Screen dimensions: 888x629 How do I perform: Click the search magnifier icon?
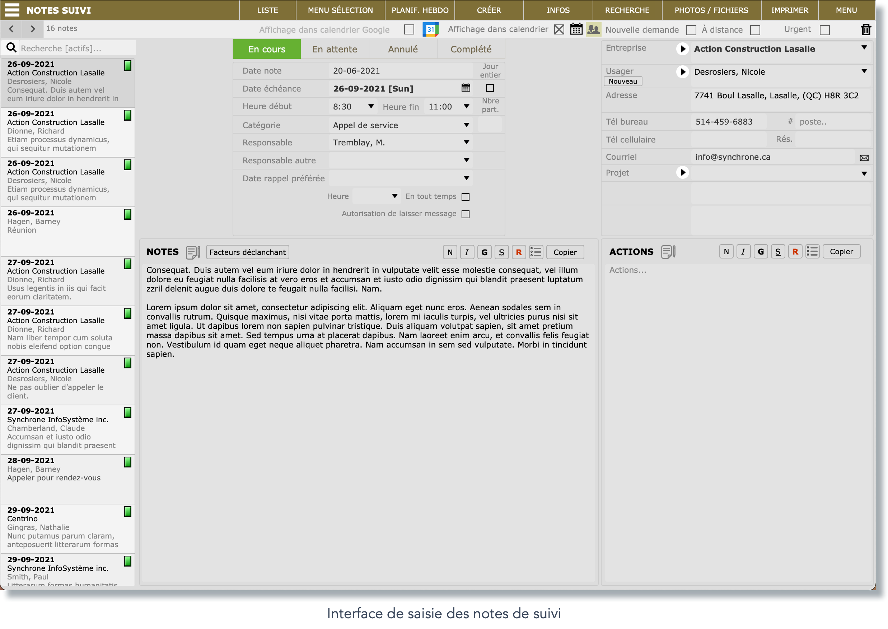11,48
